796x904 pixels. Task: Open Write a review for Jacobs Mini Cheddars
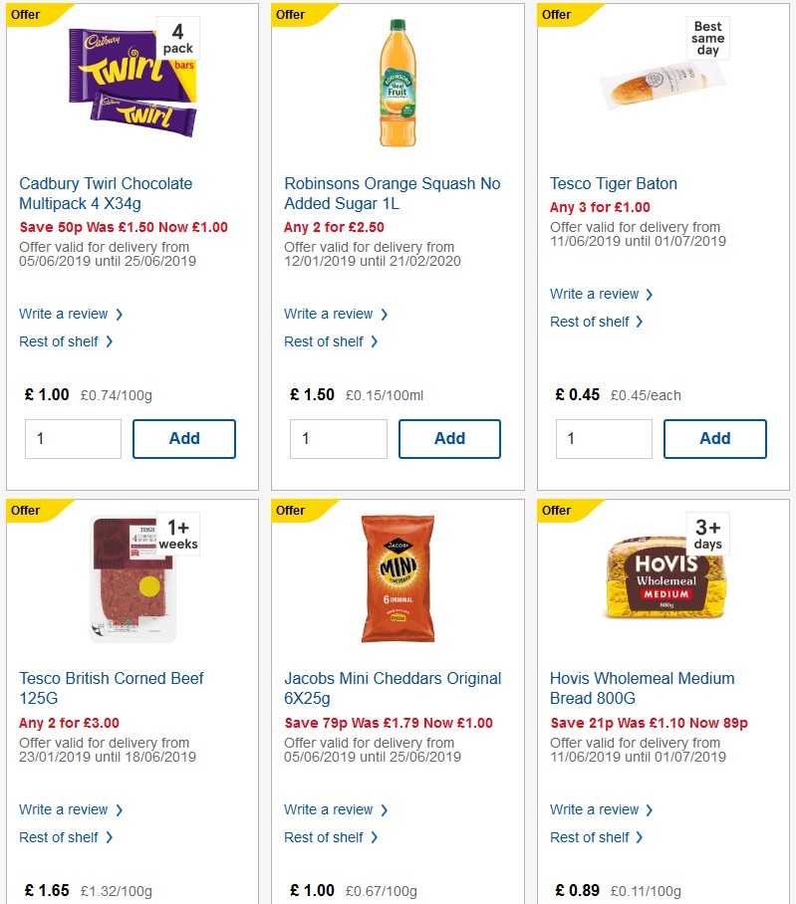[x=330, y=809]
